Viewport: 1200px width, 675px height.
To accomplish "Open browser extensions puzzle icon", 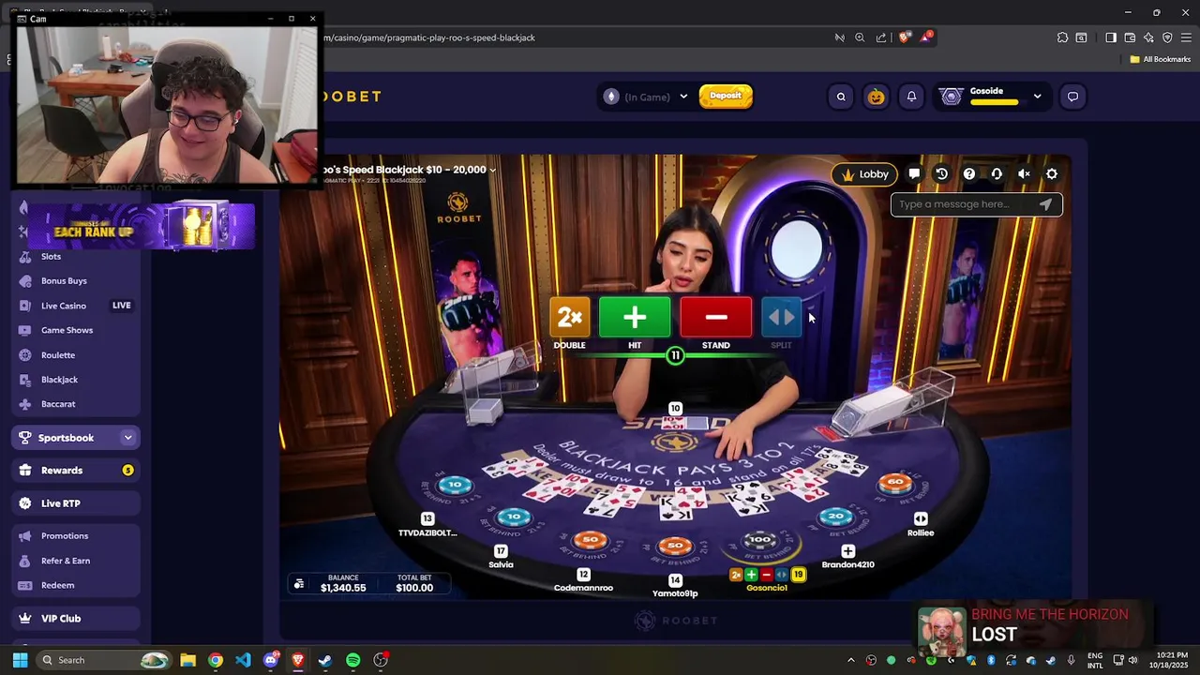I will point(1062,37).
